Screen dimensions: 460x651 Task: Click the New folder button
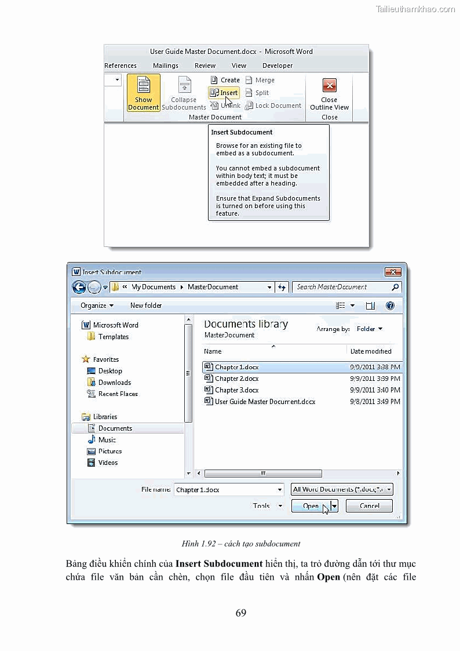146,306
